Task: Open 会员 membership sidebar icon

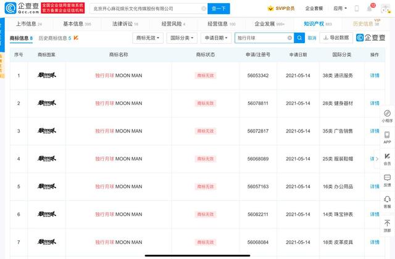Action: (x=387, y=159)
